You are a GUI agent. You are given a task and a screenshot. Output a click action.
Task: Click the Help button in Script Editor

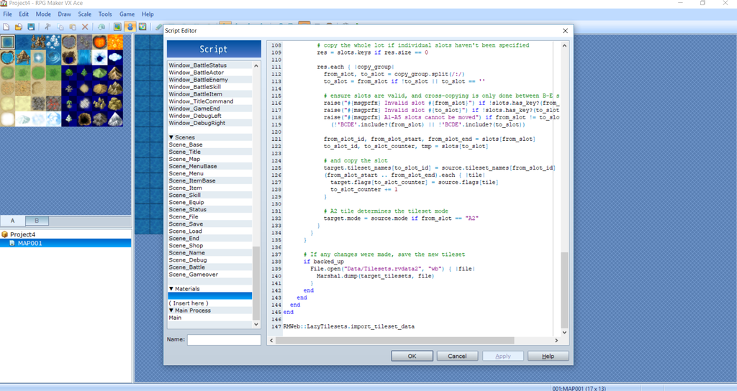click(x=548, y=356)
